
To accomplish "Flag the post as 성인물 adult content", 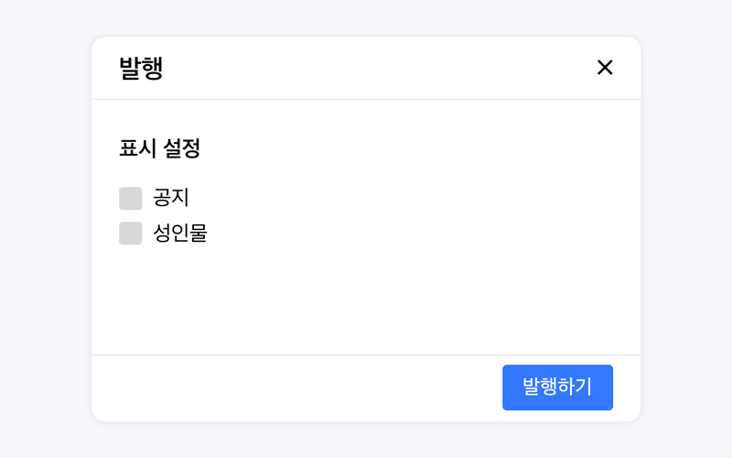I will click(130, 233).
